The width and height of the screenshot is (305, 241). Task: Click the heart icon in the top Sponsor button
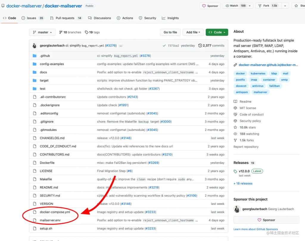click(x=204, y=6)
